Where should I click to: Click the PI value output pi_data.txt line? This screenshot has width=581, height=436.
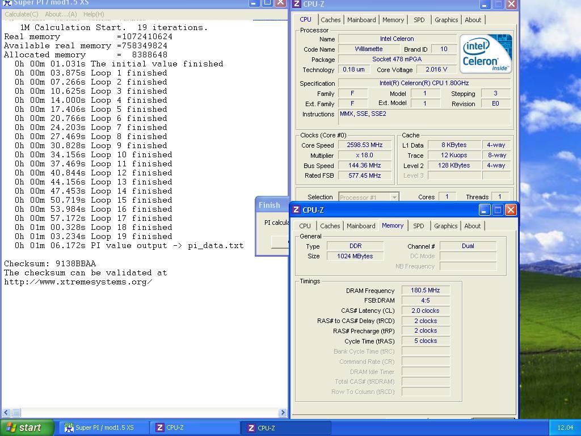pos(129,245)
